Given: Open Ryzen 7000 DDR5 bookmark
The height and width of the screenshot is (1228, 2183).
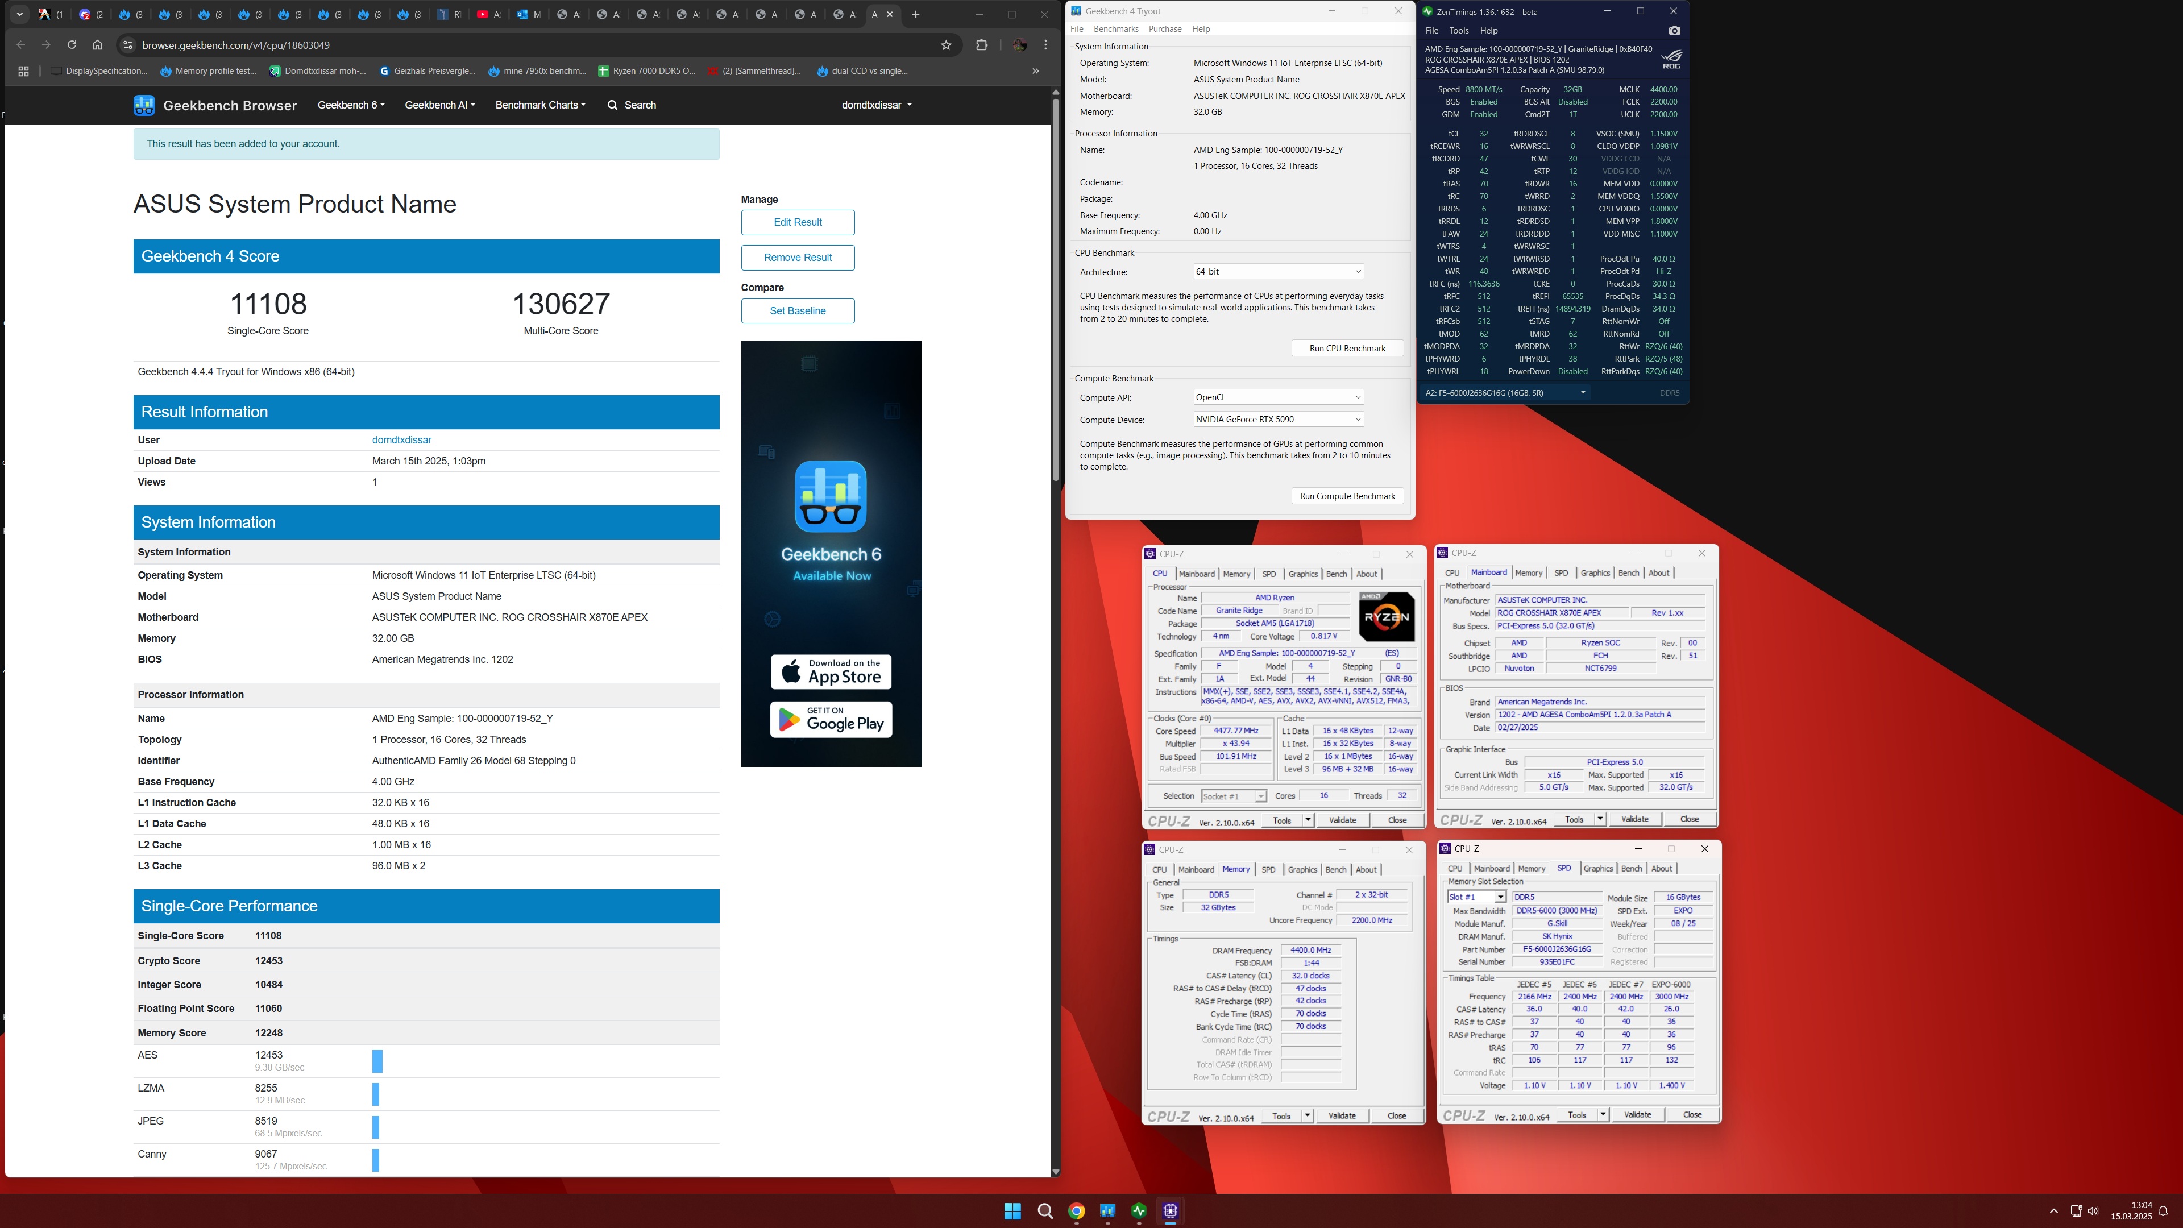Looking at the screenshot, I should tap(646, 71).
